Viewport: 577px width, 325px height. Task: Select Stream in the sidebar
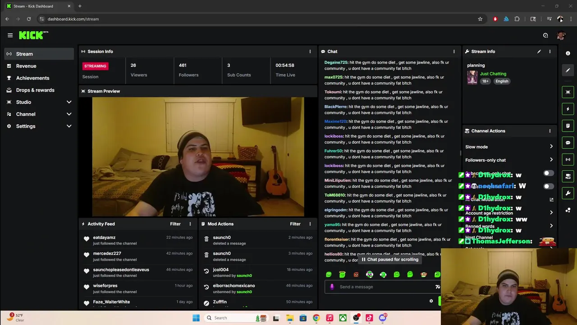pos(39,54)
